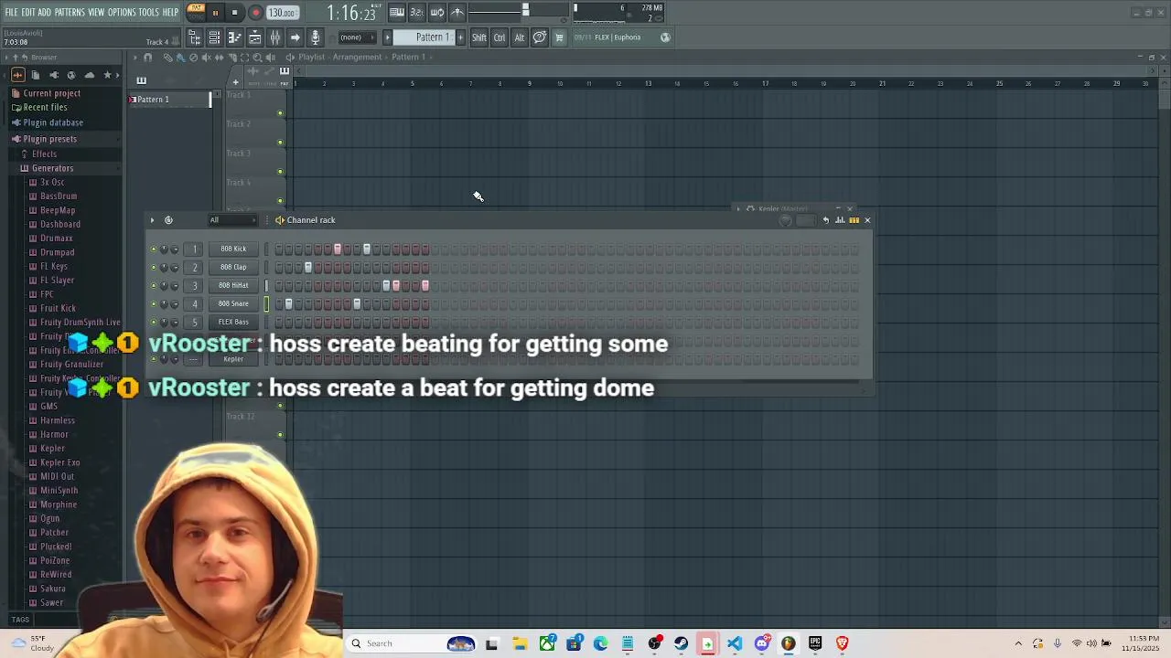Open the ADD menu
1171x658 pixels.
click(44, 13)
